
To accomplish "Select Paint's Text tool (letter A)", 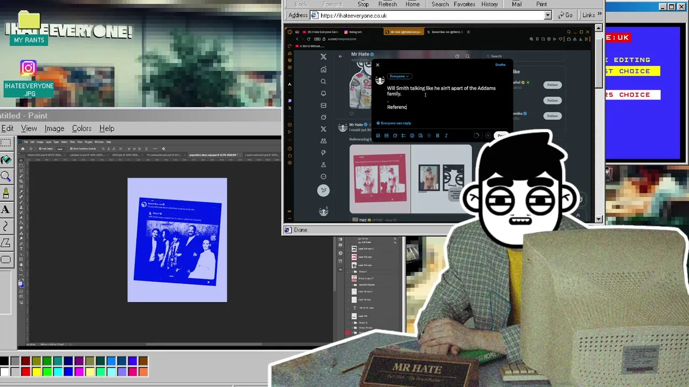I will tap(6, 210).
